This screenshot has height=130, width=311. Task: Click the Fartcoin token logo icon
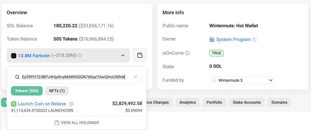pyautogui.click(x=13, y=55)
